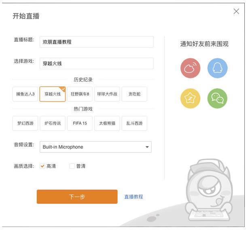Enable 高清 quality checkbox
This screenshot has height=231, width=248.
[x=42, y=166]
